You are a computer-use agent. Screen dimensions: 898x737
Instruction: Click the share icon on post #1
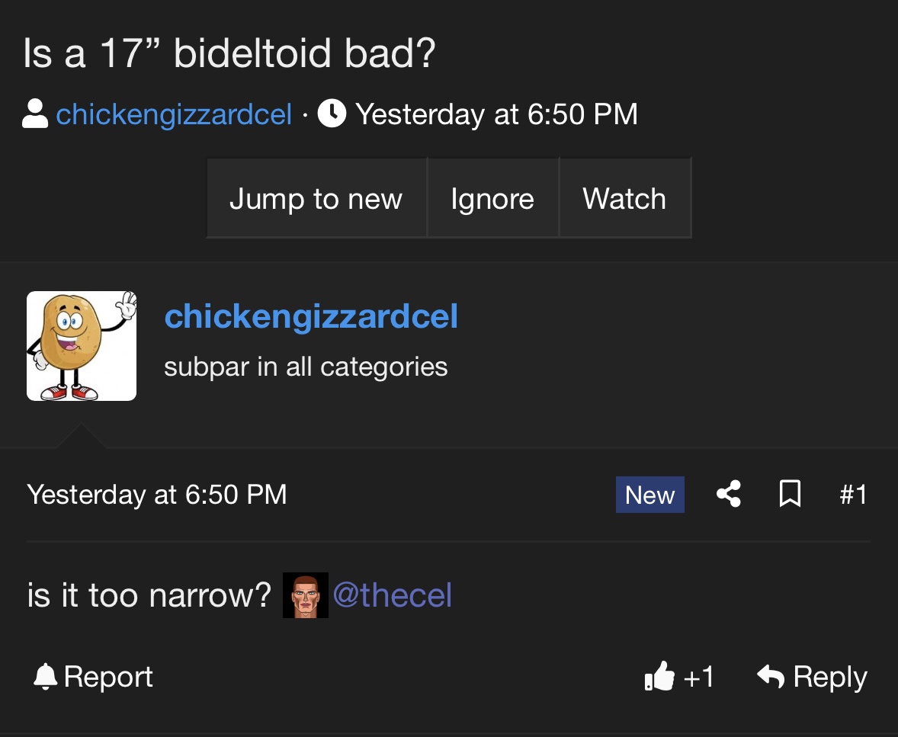(x=729, y=494)
